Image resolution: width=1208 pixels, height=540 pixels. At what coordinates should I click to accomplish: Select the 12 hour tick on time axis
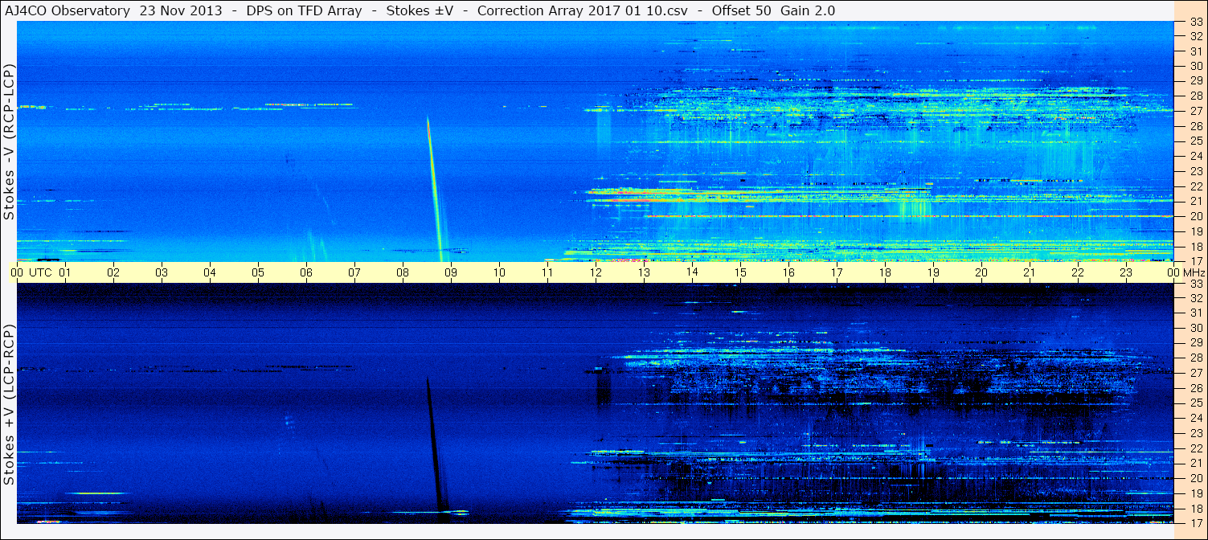pyautogui.click(x=596, y=272)
